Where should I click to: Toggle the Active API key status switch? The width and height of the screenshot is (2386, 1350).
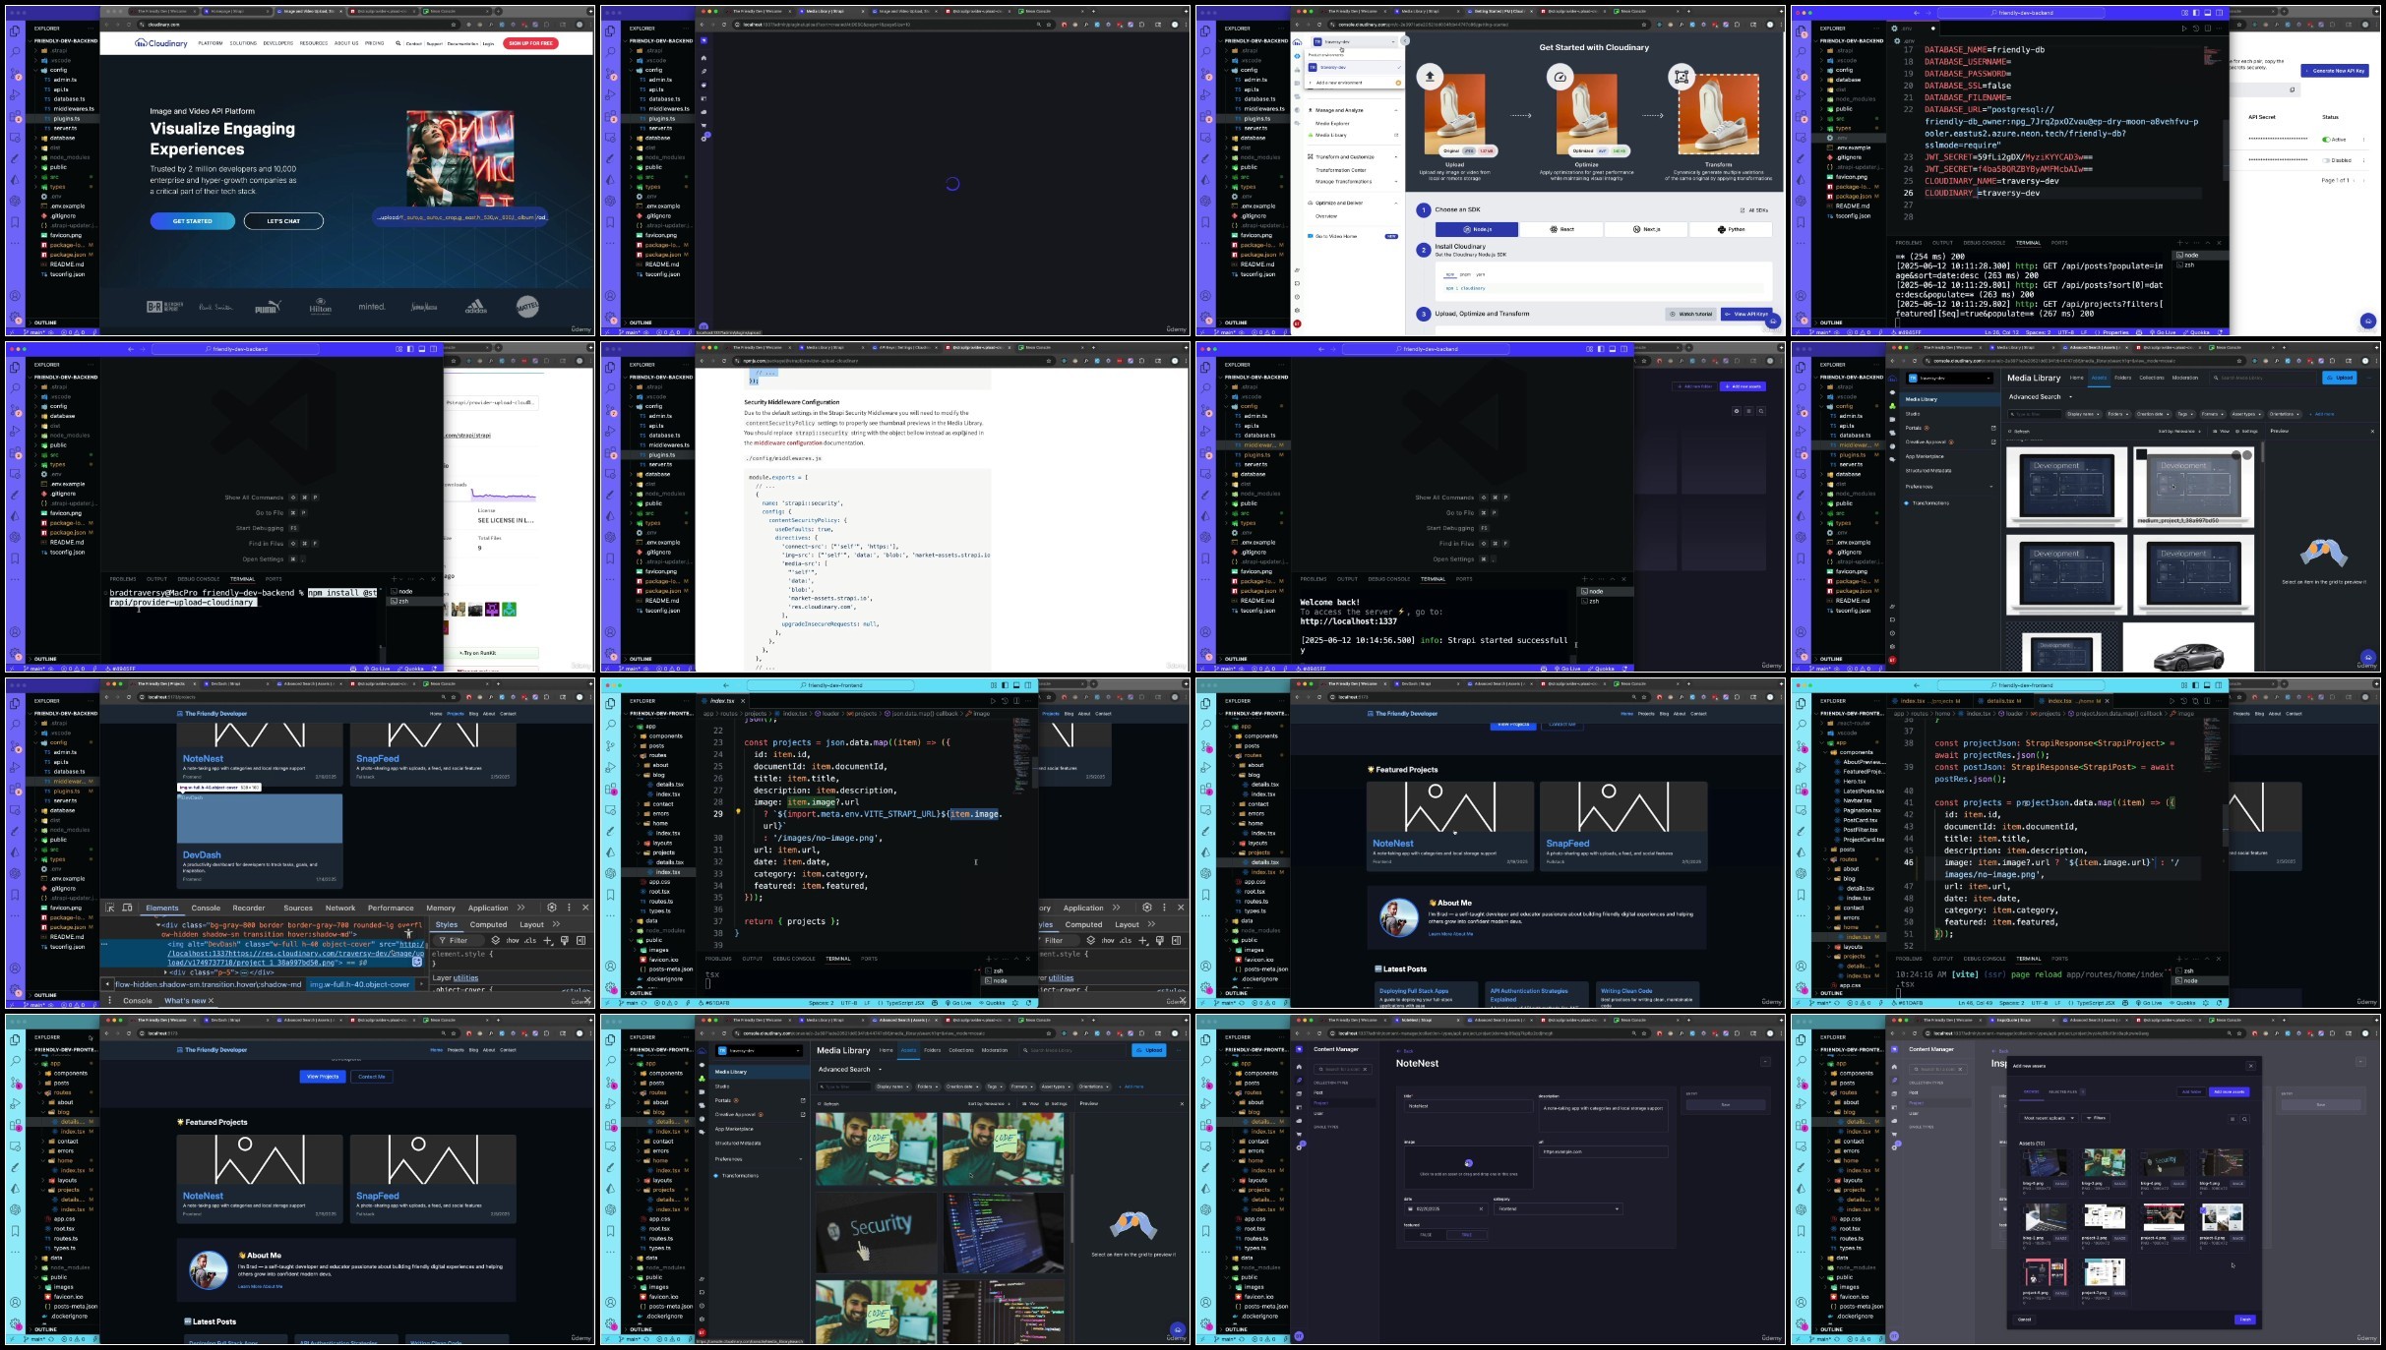pos(2328,140)
